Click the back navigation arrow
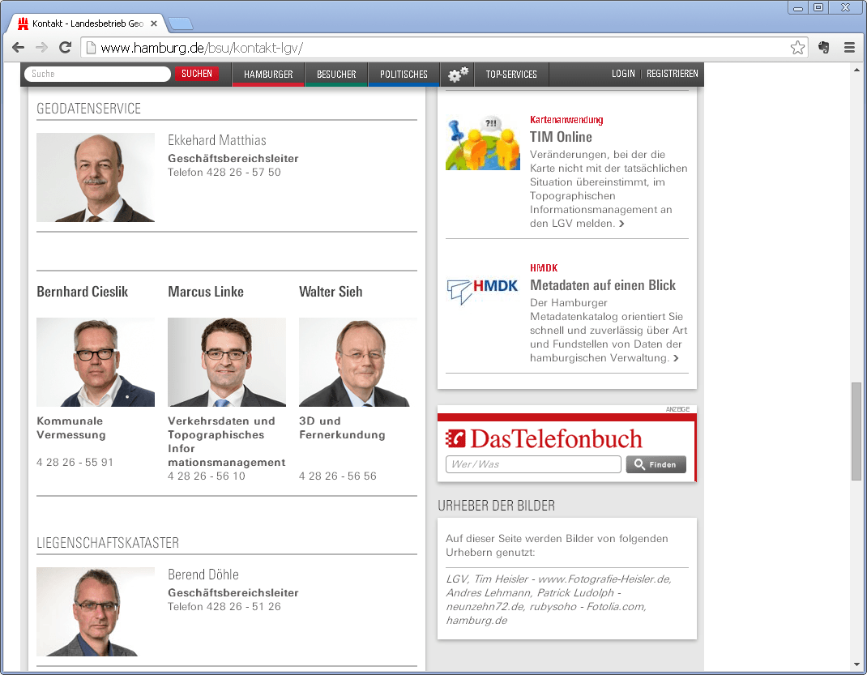867x675 pixels. point(18,48)
